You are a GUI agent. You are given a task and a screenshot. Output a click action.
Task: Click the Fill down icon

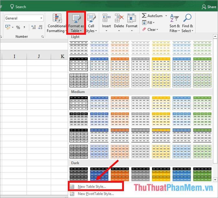click(144, 22)
